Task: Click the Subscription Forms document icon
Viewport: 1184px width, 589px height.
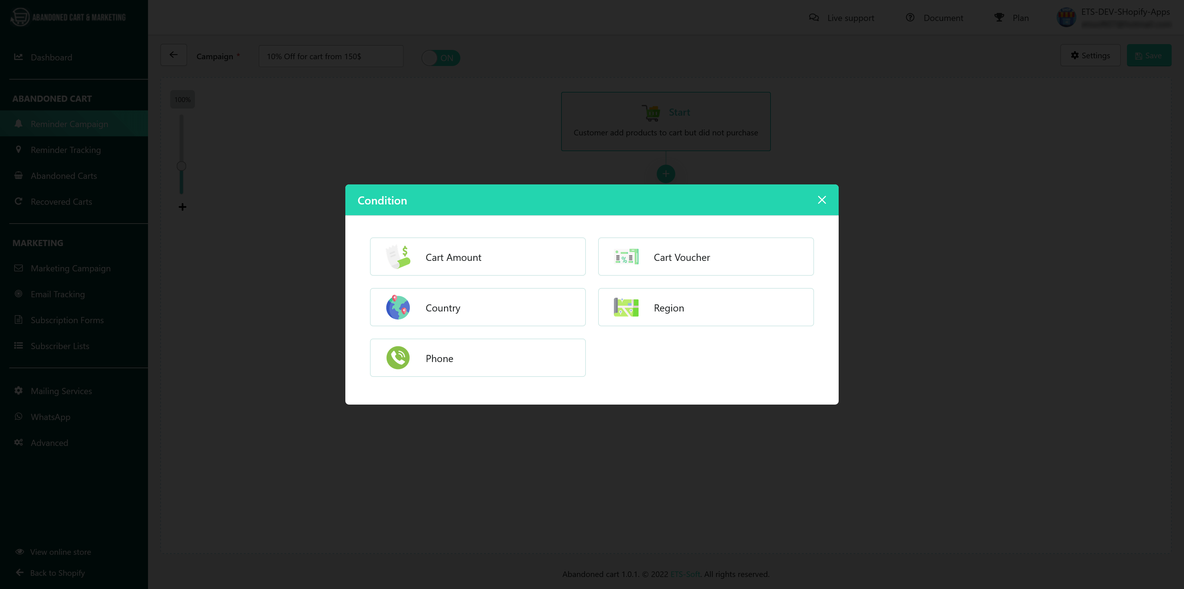Action: (18, 319)
